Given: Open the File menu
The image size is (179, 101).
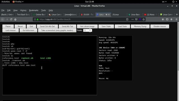Looking at the screenshot, I should [3, 10].
